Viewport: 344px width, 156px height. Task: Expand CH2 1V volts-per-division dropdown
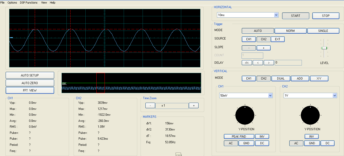335,96
